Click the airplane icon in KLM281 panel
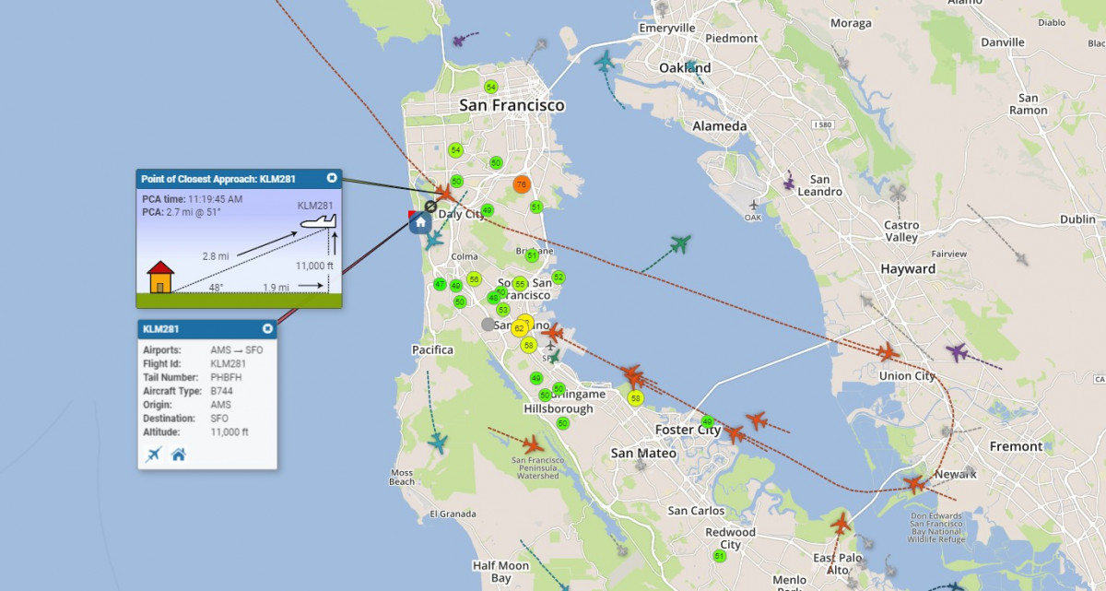1106x591 pixels. (x=154, y=454)
